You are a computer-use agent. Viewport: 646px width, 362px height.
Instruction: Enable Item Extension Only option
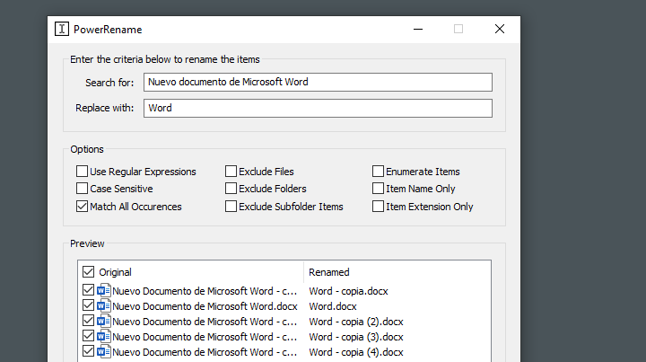(379, 207)
